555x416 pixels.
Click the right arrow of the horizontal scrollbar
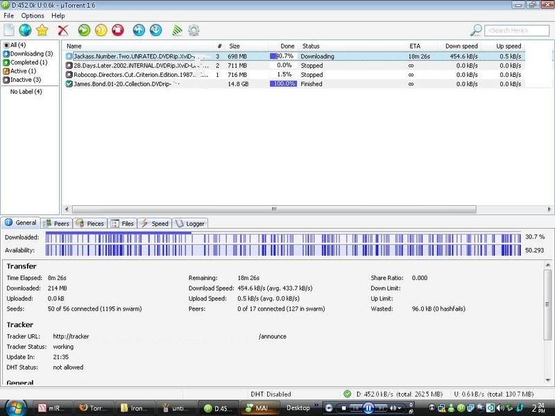(x=549, y=209)
